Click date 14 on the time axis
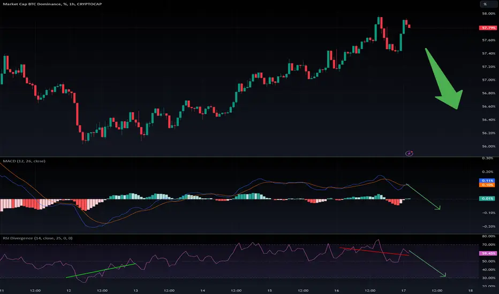 pos(202,290)
